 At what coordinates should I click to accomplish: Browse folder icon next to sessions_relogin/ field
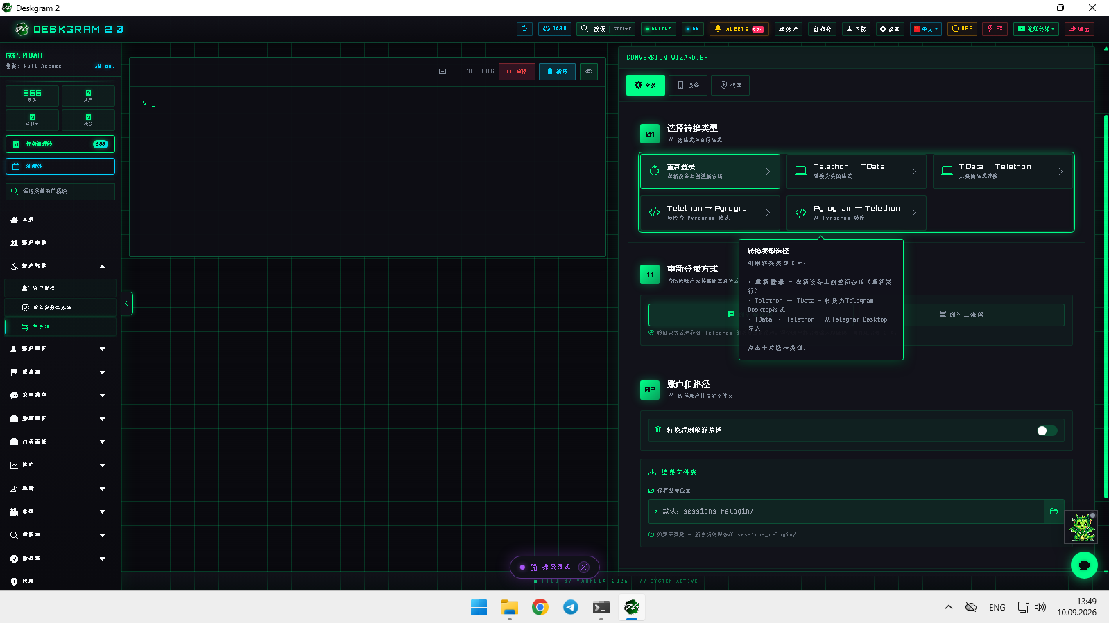tap(1054, 511)
